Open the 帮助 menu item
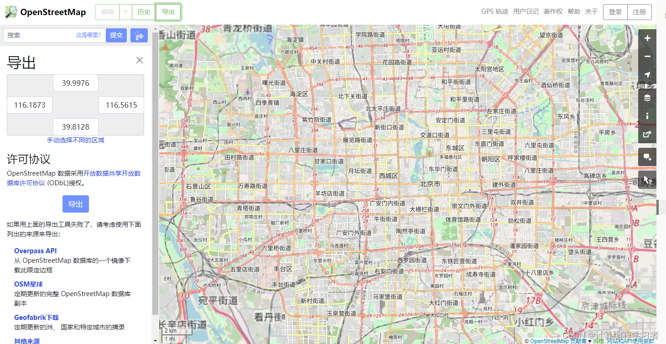 click(x=573, y=11)
